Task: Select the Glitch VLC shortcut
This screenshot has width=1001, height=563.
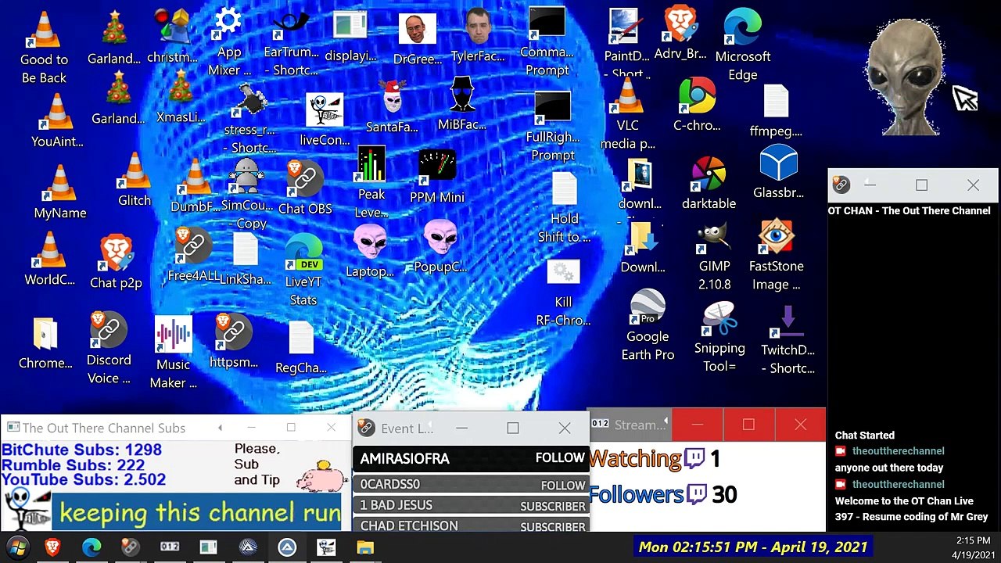Action: [x=135, y=180]
